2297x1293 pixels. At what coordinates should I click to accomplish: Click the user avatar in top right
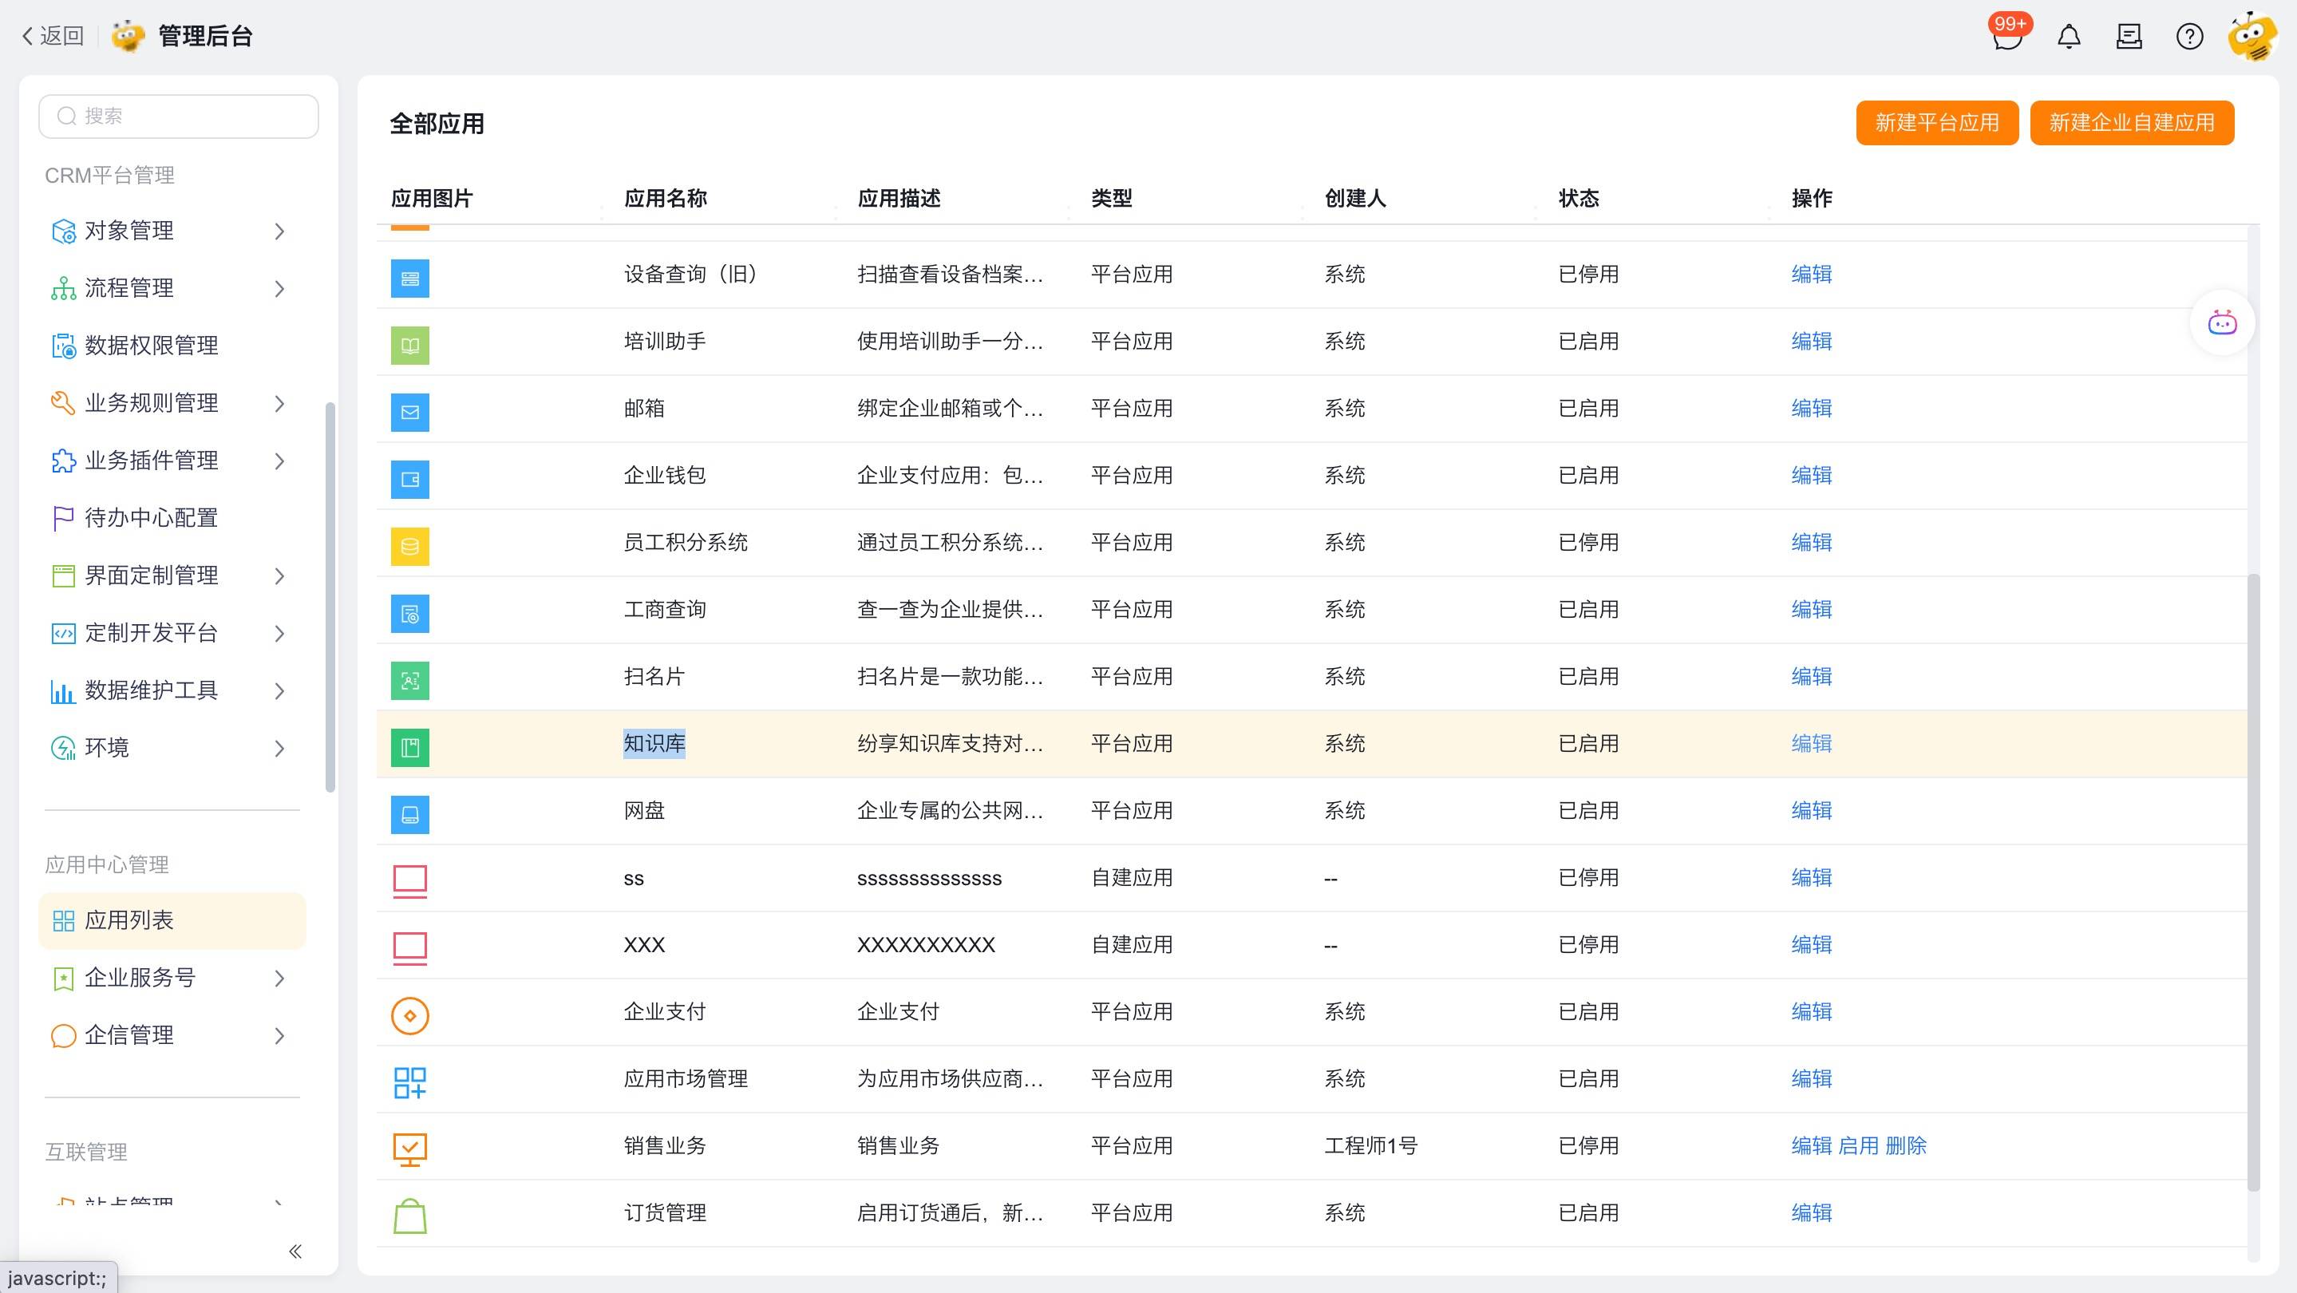tap(2252, 37)
